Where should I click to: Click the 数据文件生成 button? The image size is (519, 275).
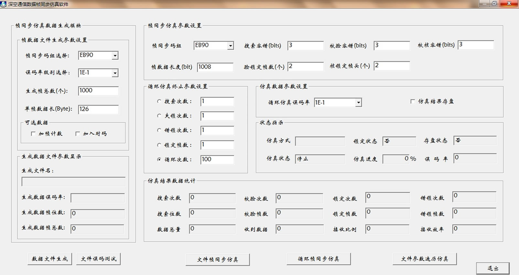point(50,259)
